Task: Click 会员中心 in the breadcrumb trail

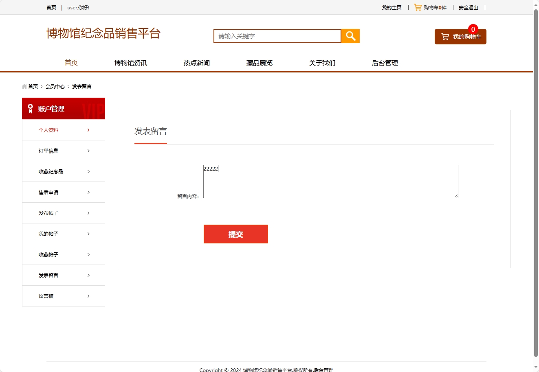Action: [x=54, y=86]
